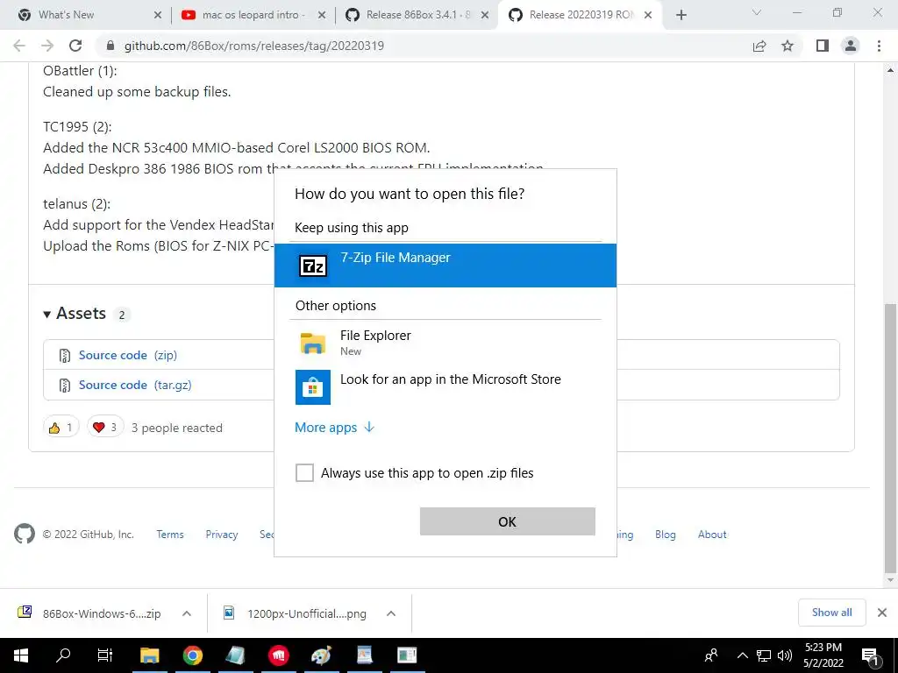Open the Windows Start menu
The height and width of the screenshot is (673, 898).
click(21, 655)
